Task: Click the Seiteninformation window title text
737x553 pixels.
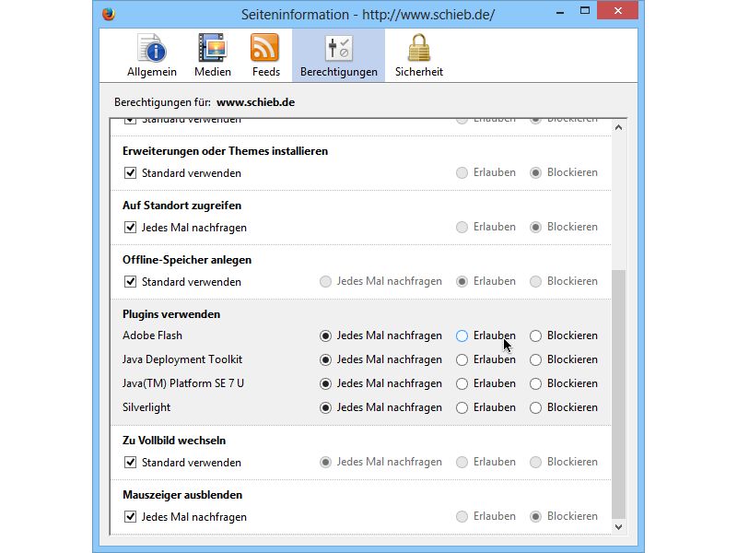Action: click(368, 14)
